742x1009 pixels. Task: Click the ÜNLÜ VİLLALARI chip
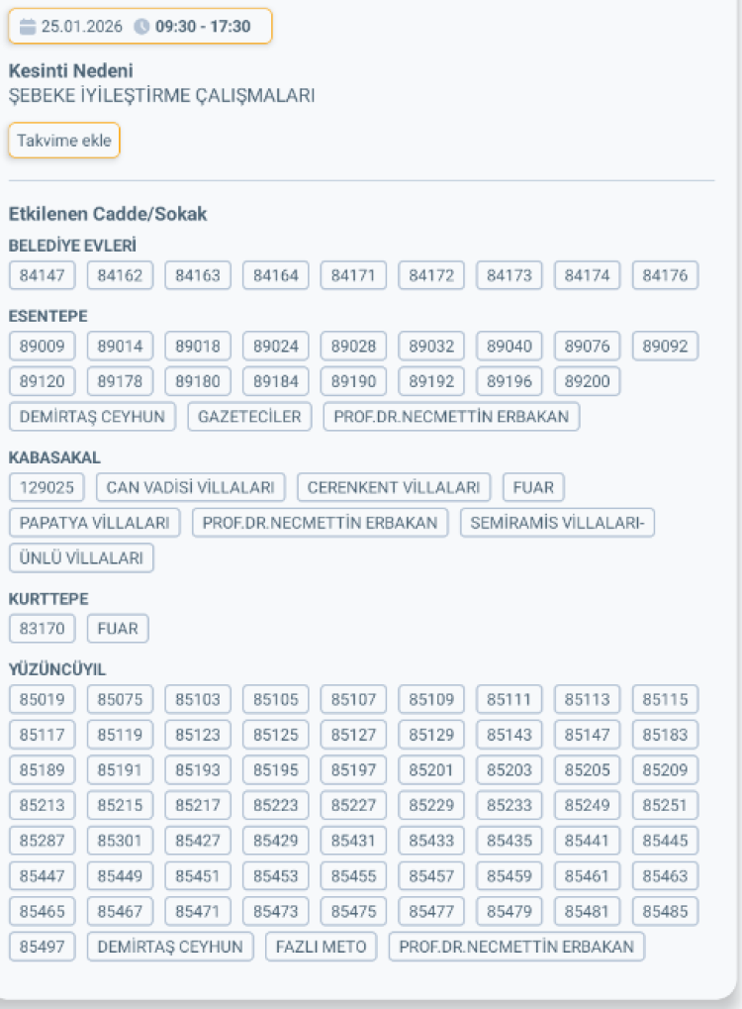pos(81,558)
